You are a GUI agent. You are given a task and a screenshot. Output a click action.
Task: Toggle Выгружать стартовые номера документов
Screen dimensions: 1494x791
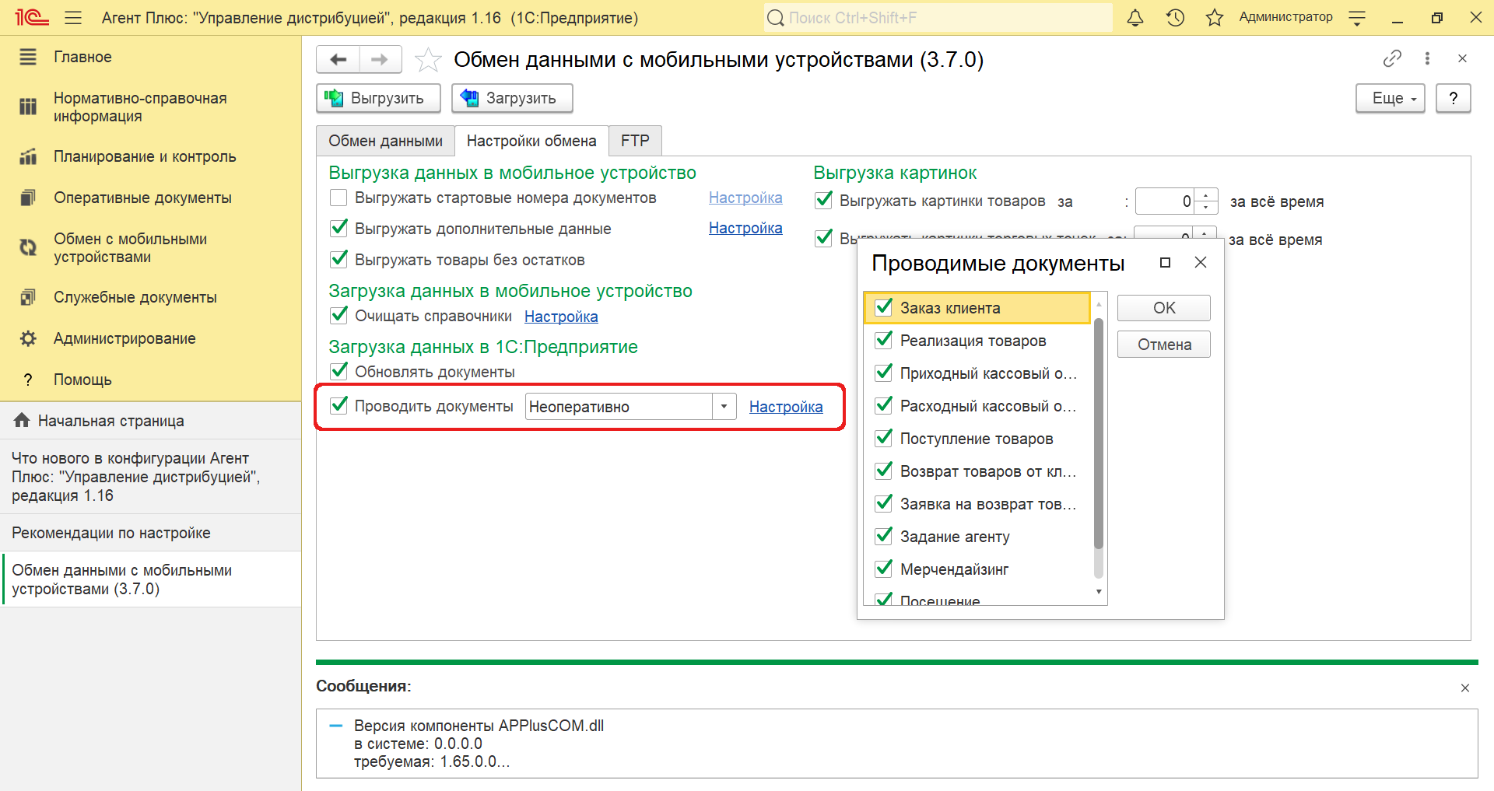[x=338, y=198]
